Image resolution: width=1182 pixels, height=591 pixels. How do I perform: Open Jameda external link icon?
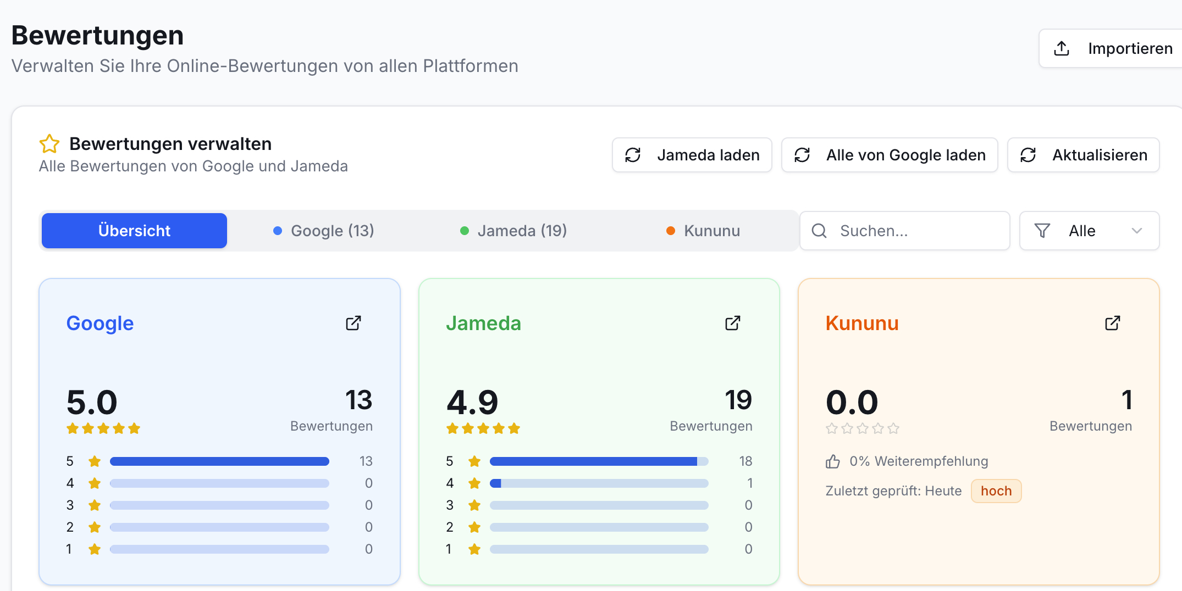[x=733, y=323]
